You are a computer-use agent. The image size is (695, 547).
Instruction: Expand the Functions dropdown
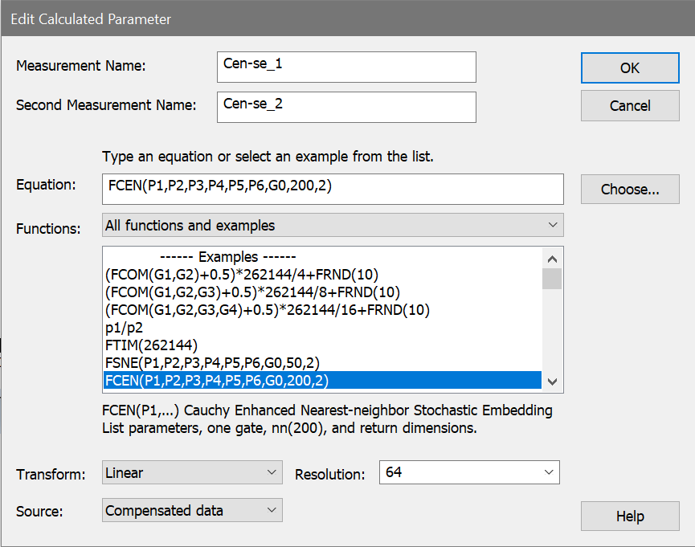pyautogui.click(x=333, y=226)
